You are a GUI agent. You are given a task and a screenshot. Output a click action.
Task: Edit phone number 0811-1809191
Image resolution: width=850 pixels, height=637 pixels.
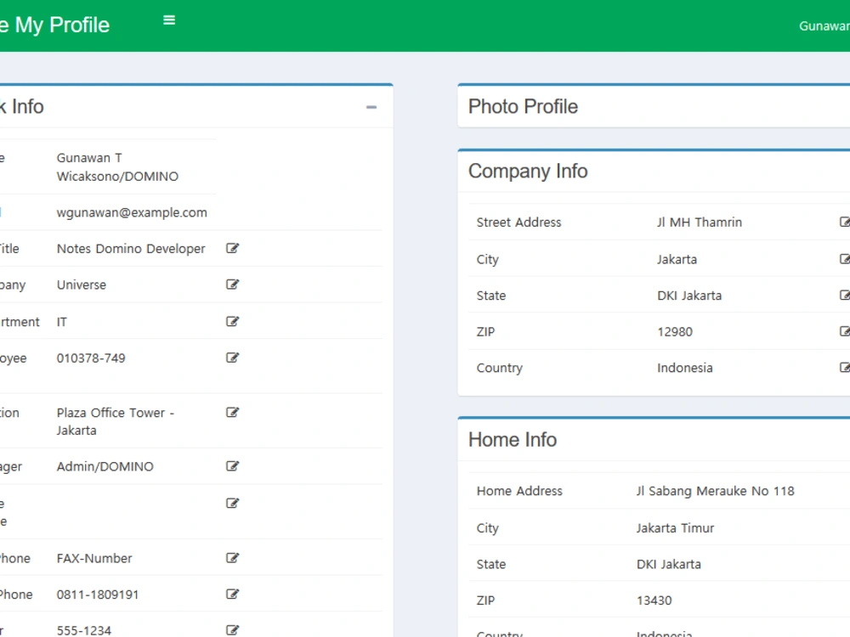(233, 595)
